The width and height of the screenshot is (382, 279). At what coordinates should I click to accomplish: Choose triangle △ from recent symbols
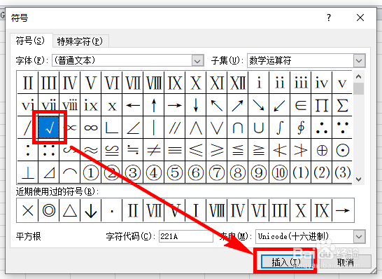70,210
